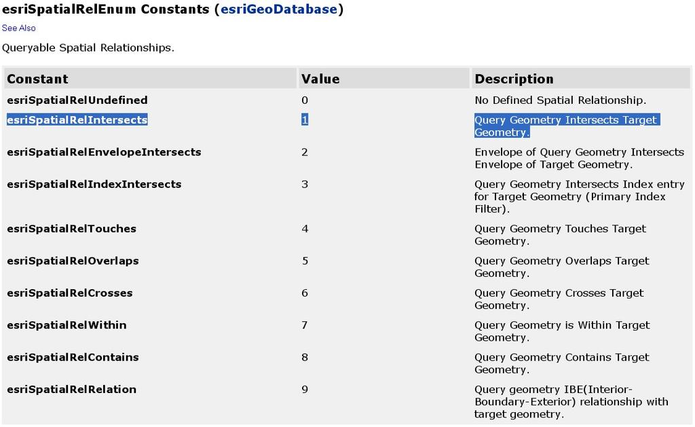
Task: Click value 5 in the esriSpatialRelOverlaps row
Action: [x=305, y=261]
